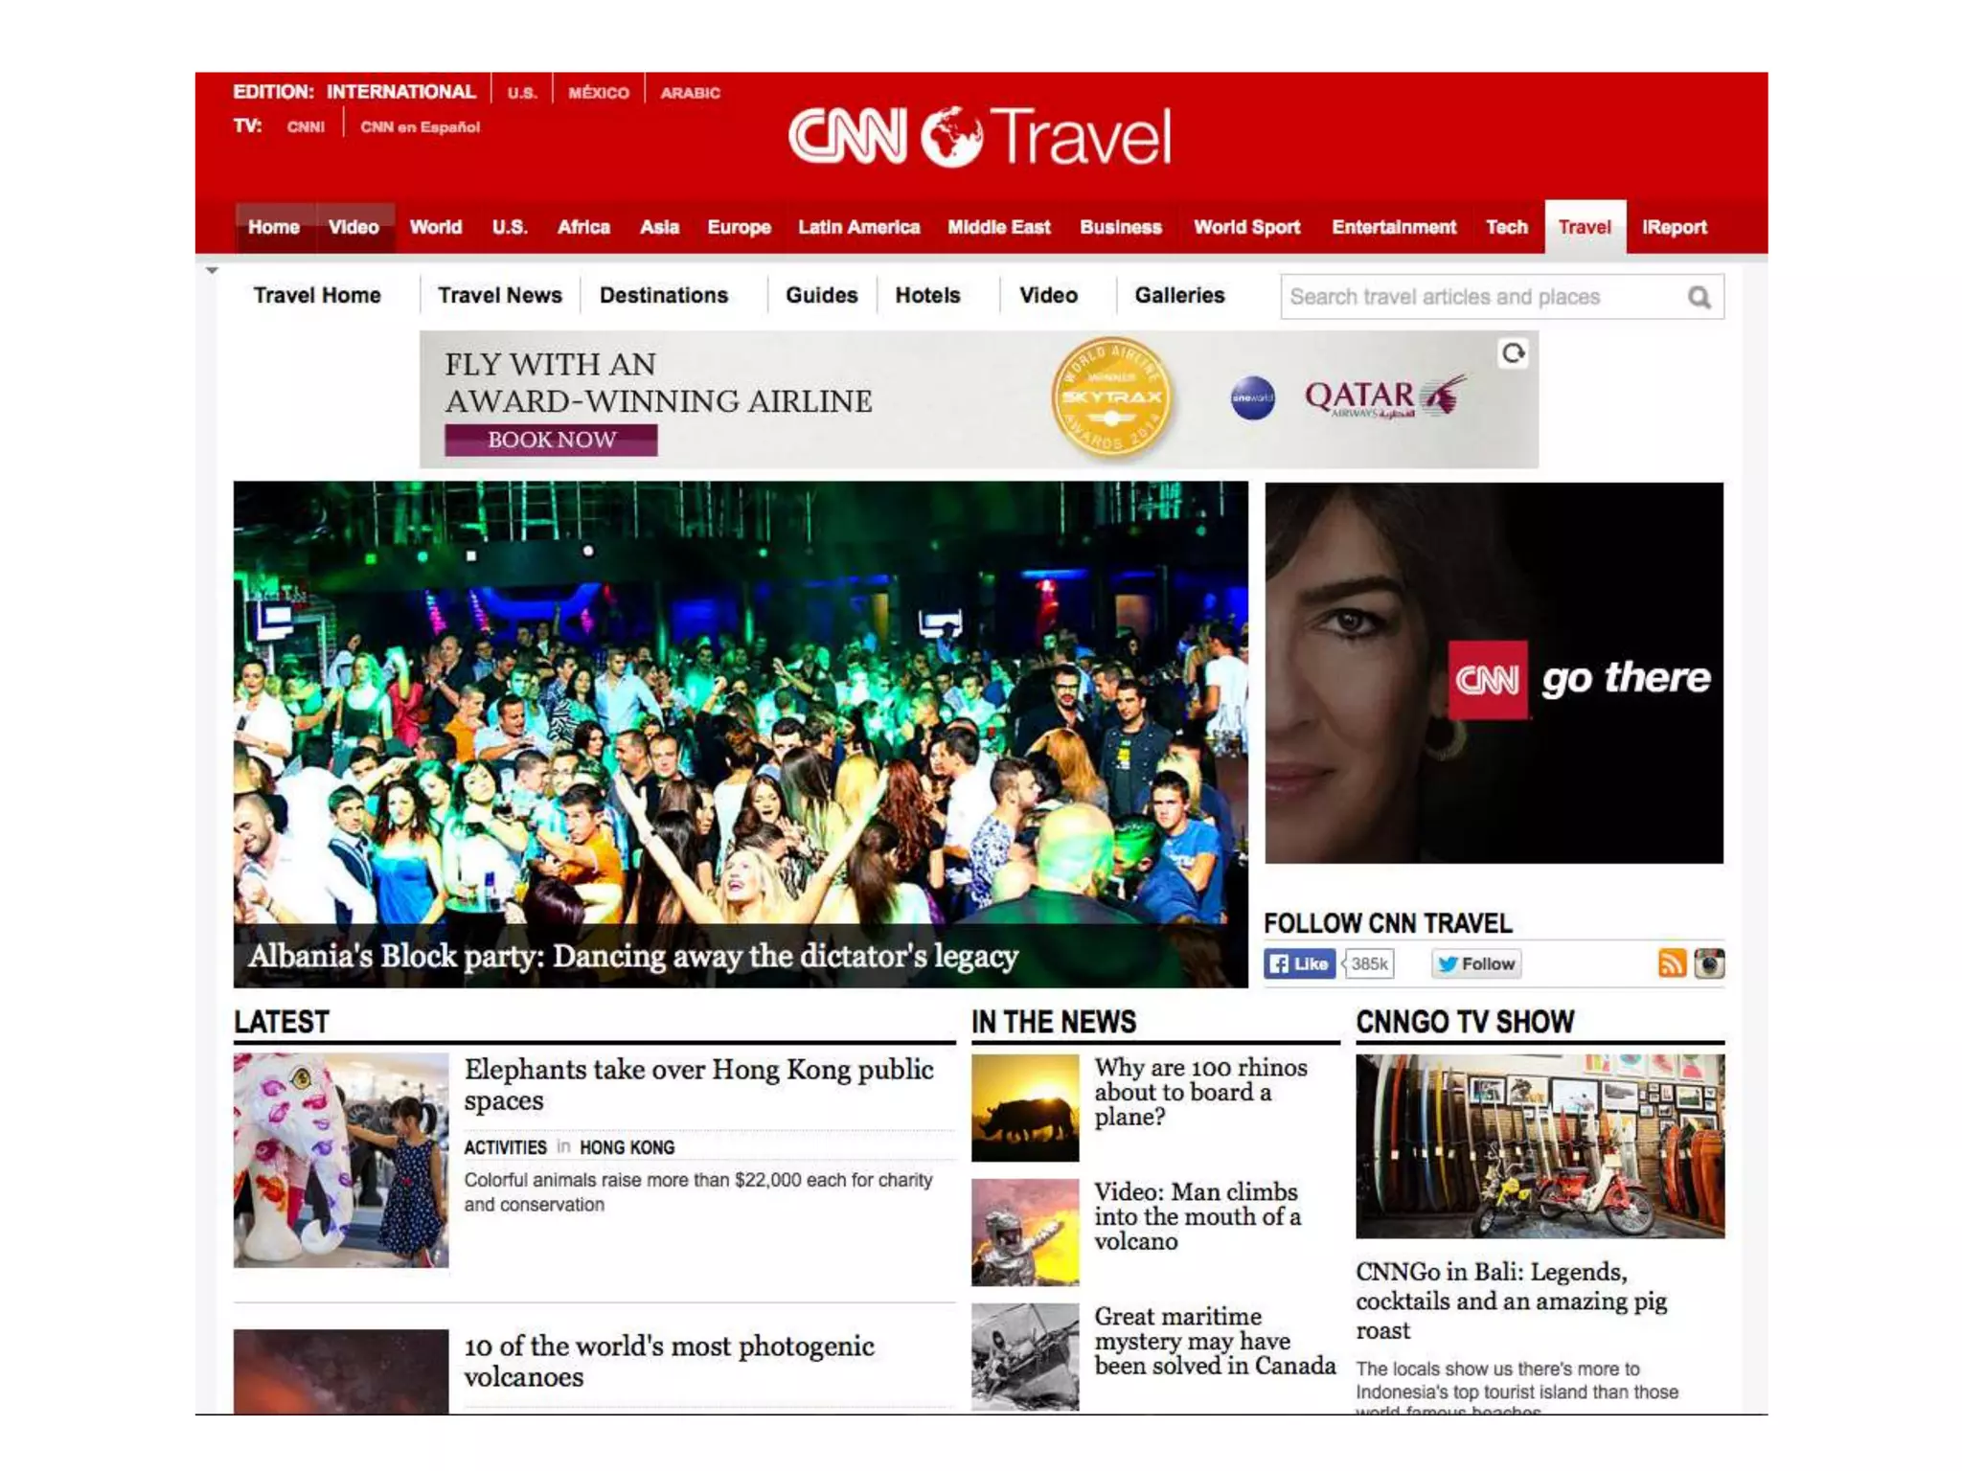Screen dimensions: 1962x1471
Task: Click the CNN Travel logo
Action: click(x=979, y=136)
